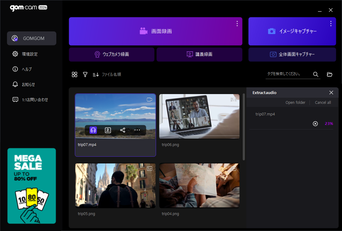Click into the tag search field
Image resolution: width=342 pixels, height=231 pixels.
coord(287,74)
